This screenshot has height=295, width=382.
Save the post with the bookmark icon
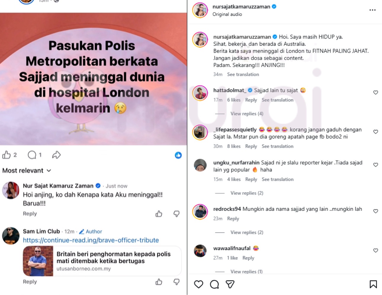point(373,284)
